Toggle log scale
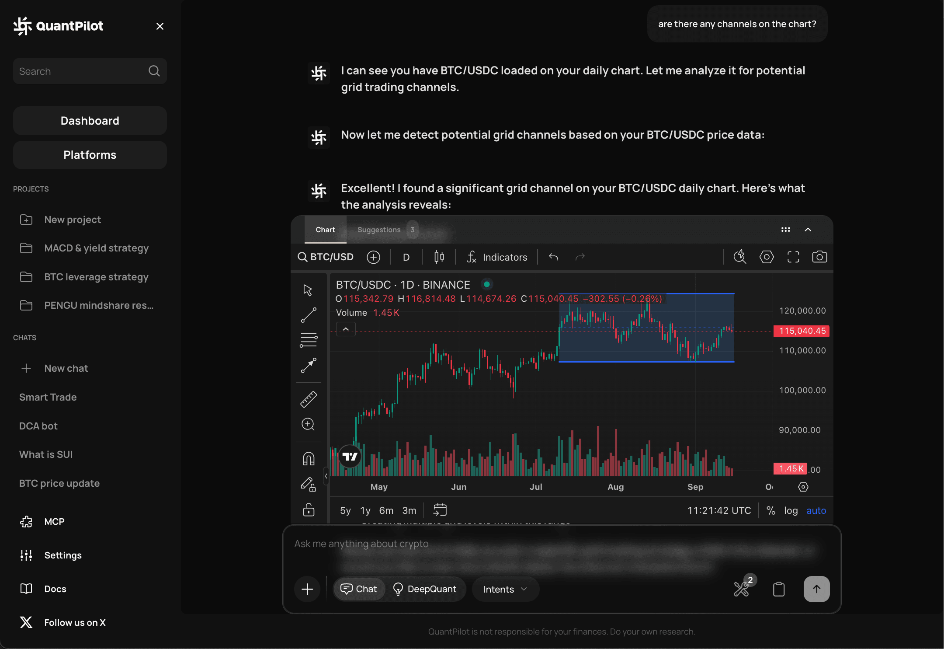 [x=791, y=510]
